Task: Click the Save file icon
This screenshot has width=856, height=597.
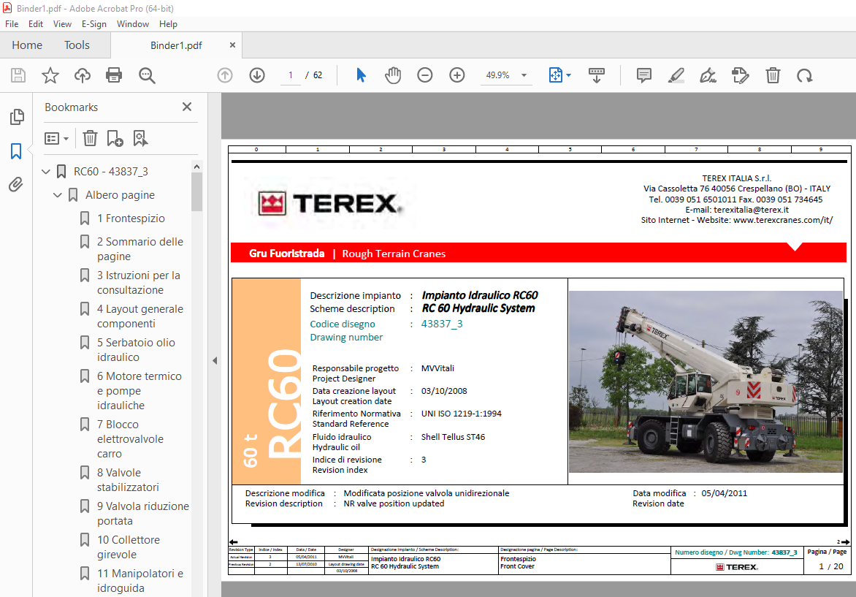Action: 18,75
